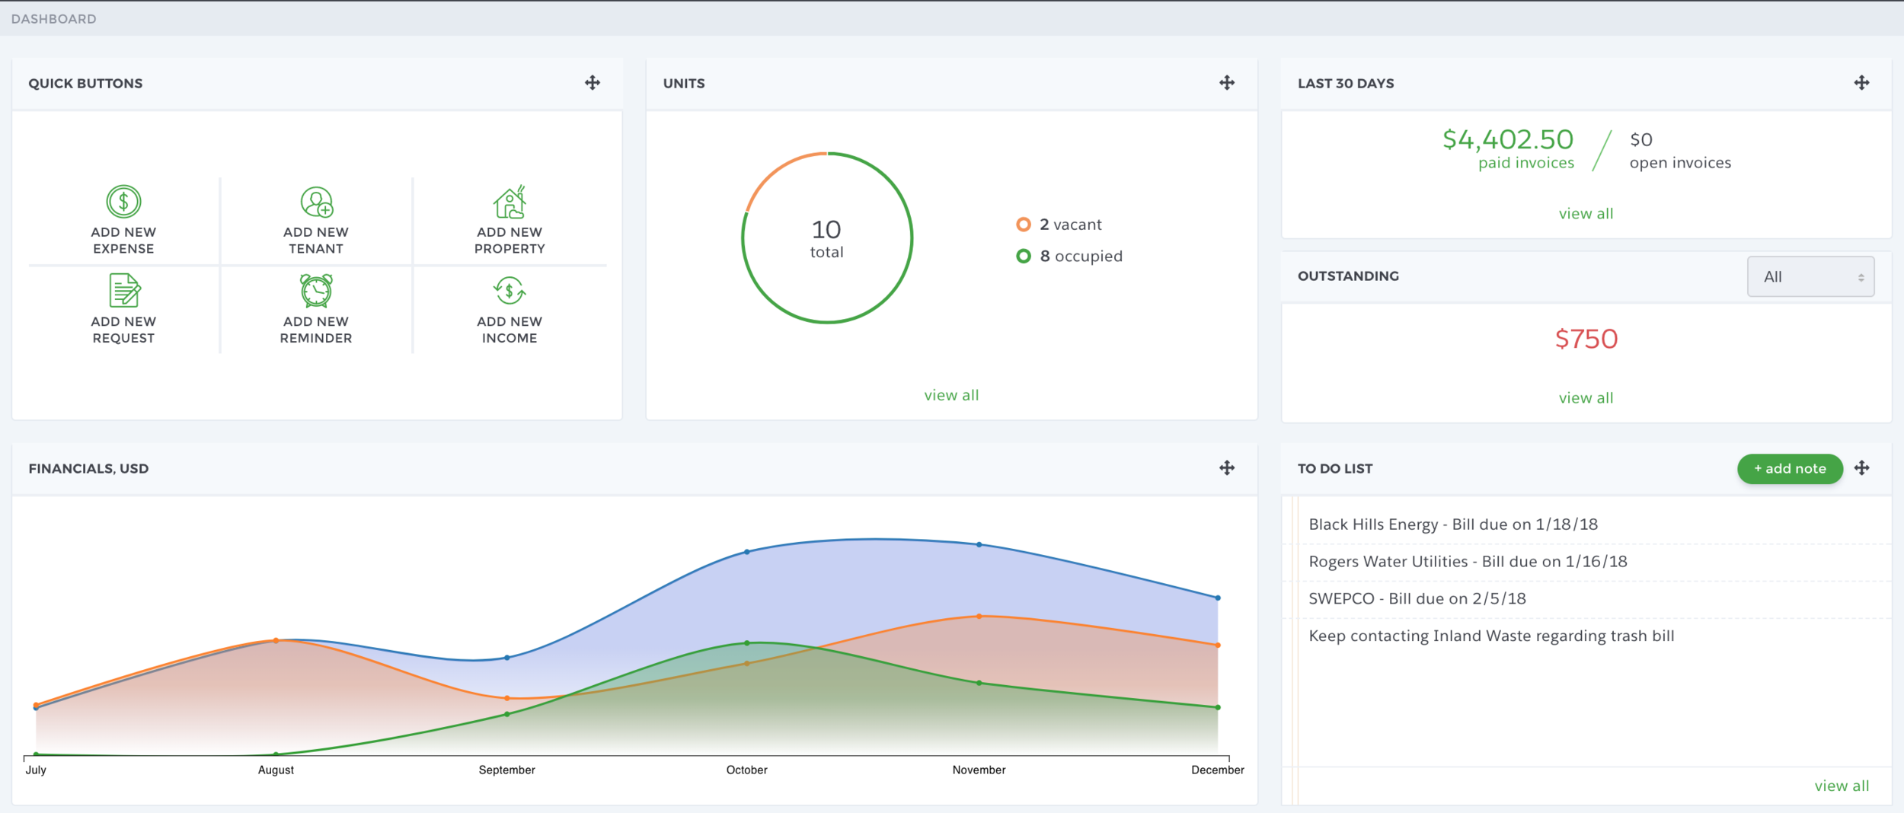The height and width of the screenshot is (813, 1904).
Task: Select the Black Hills Energy bill note
Action: tap(1453, 524)
